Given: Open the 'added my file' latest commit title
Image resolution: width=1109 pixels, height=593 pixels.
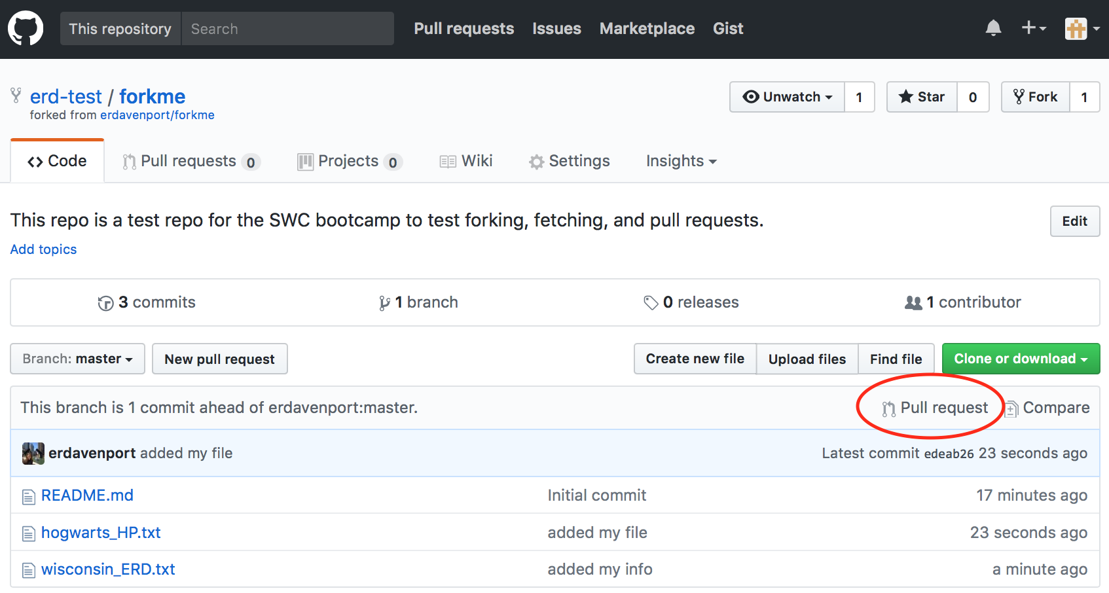Looking at the screenshot, I should coord(187,453).
